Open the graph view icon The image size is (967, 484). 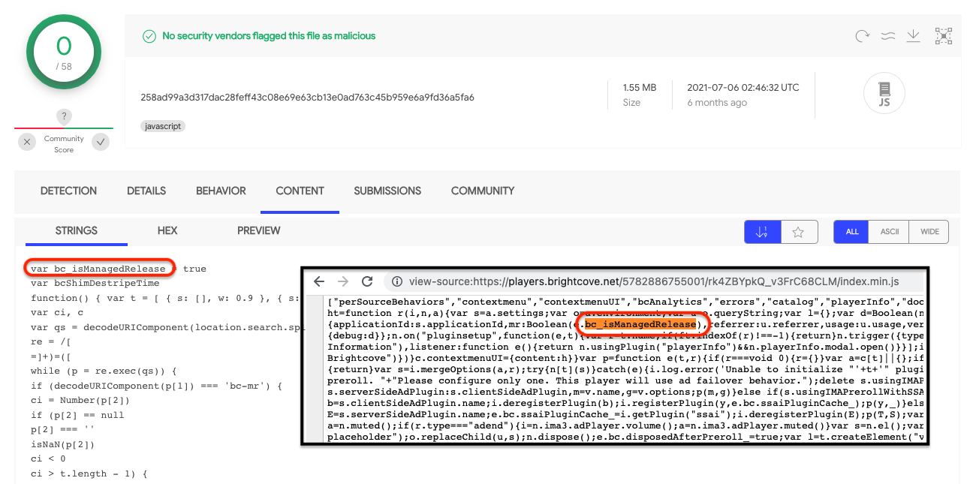943,36
